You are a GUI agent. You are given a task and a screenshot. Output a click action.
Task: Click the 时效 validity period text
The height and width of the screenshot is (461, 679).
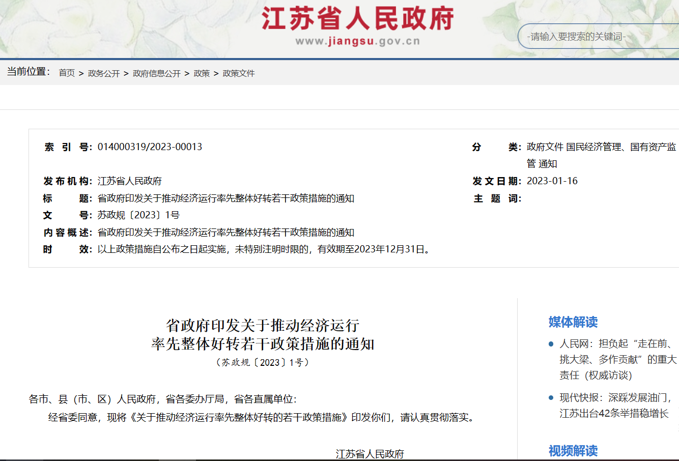click(x=264, y=249)
